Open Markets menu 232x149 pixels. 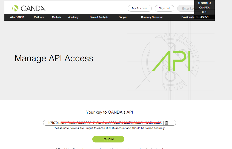56,17
